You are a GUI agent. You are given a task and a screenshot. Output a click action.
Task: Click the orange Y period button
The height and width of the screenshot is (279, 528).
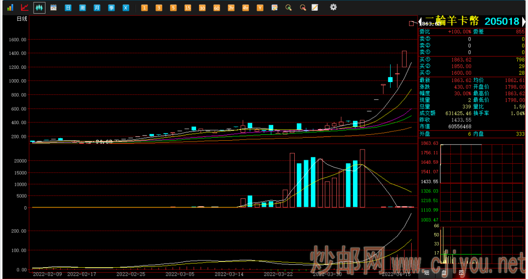point(260,8)
